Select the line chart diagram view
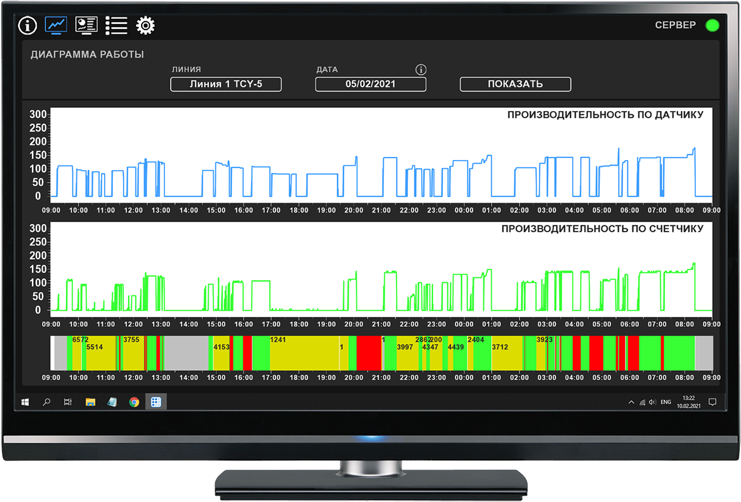Image resolution: width=741 pixels, height=502 pixels. [56, 26]
